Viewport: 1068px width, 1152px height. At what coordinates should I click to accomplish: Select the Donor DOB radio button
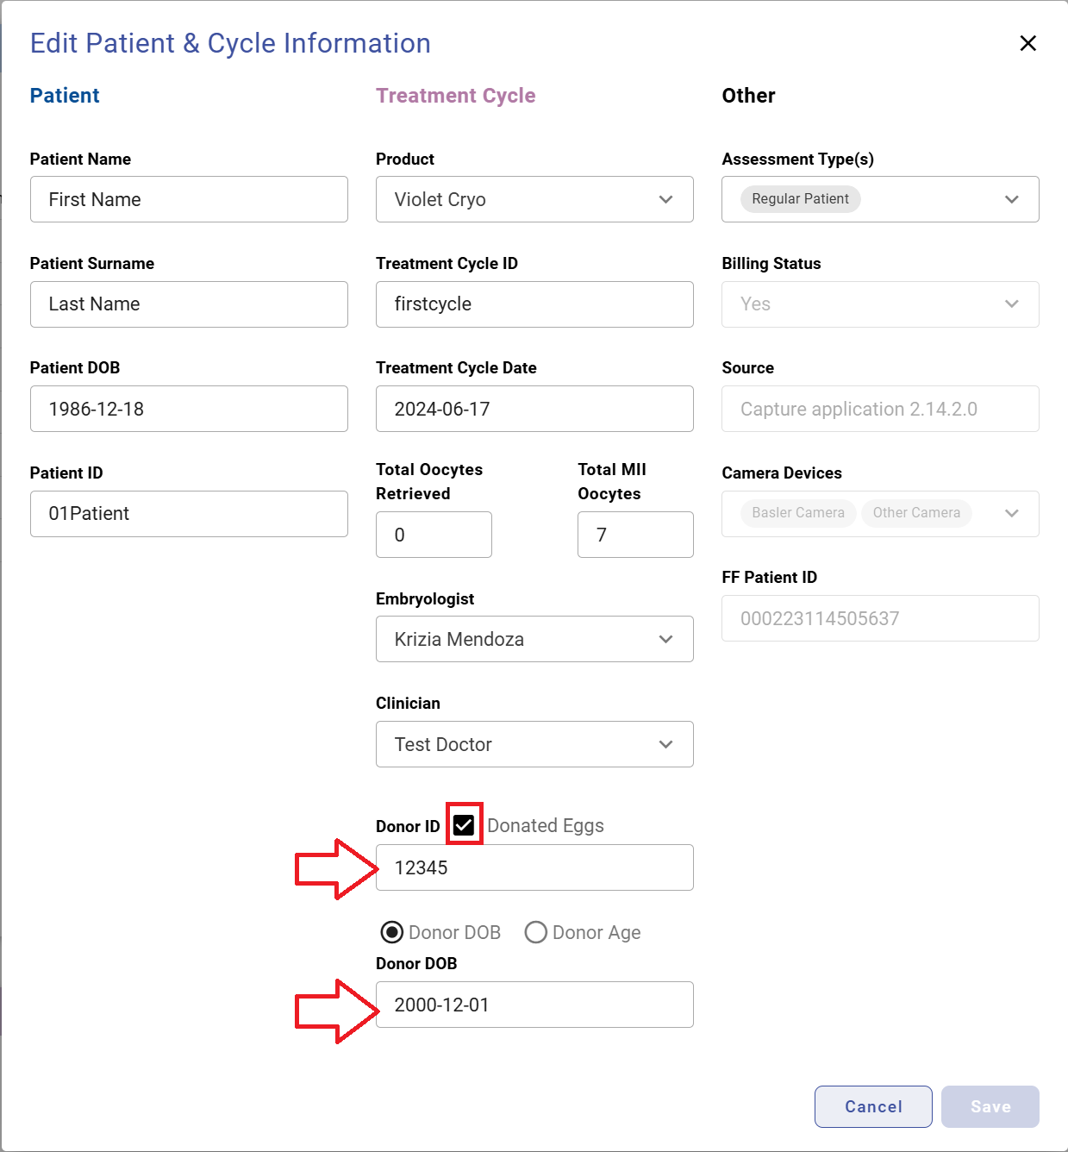pyautogui.click(x=392, y=932)
